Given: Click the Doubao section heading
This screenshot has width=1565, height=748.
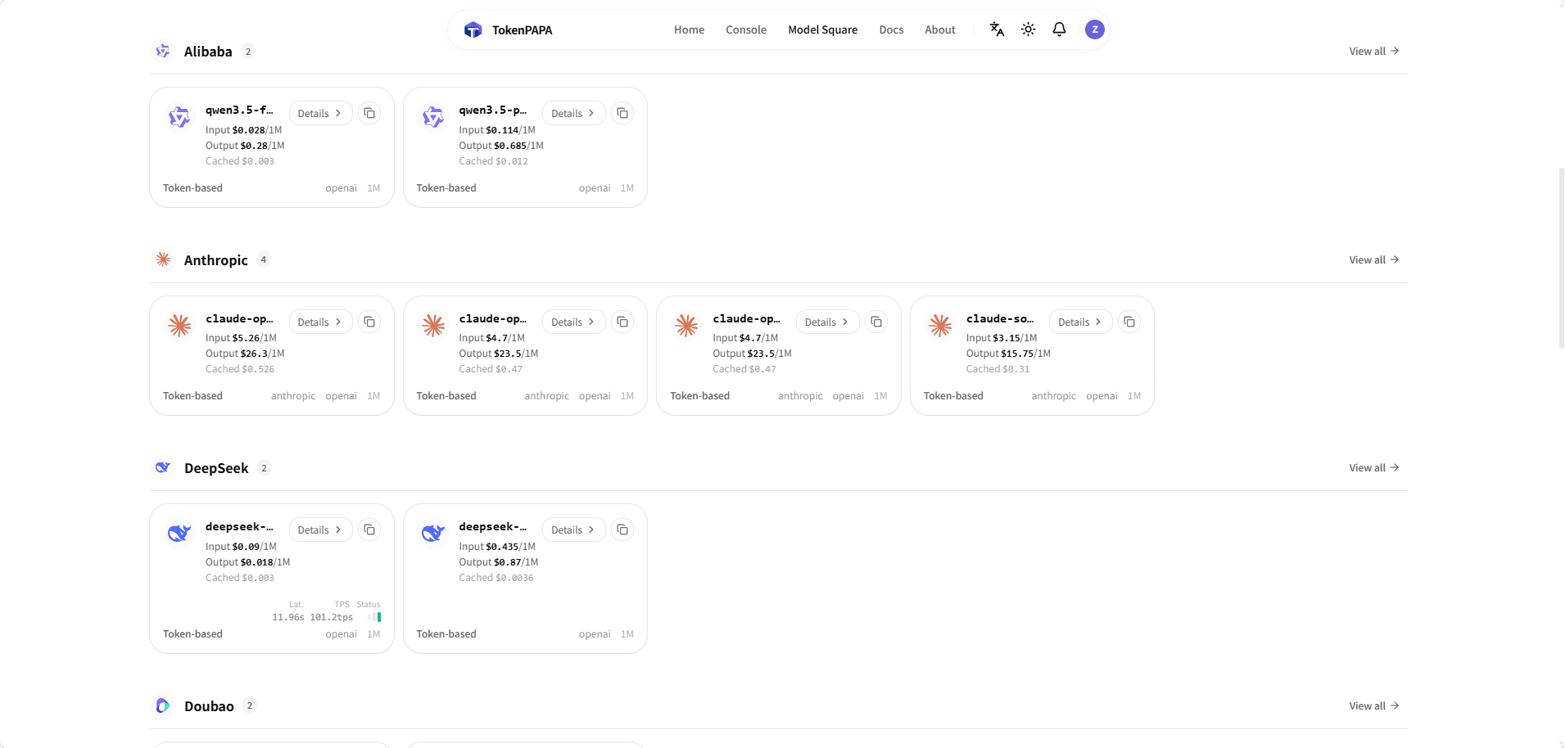Looking at the screenshot, I should click(x=209, y=706).
